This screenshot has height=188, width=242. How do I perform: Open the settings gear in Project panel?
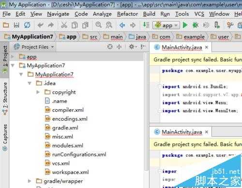pos(133,47)
